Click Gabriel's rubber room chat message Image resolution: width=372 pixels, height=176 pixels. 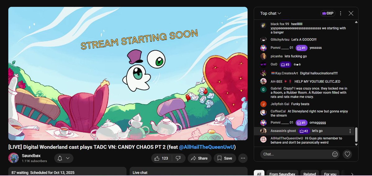(309, 93)
